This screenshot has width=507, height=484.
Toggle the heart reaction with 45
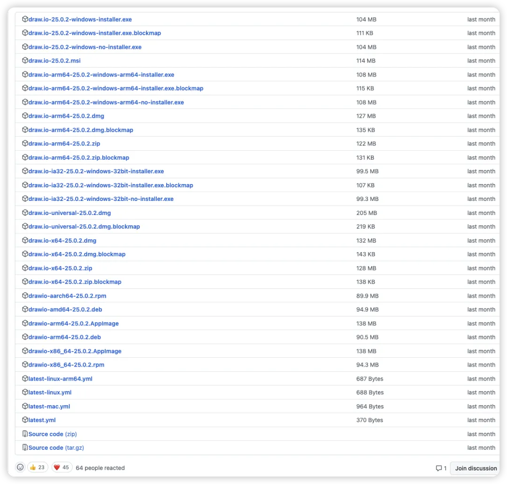click(x=62, y=467)
